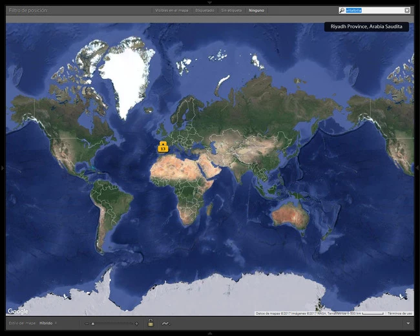Open the 'Términos de uso' link
Image resolution: width=420 pixels, height=336 pixels.
click(x=400, y=313)
